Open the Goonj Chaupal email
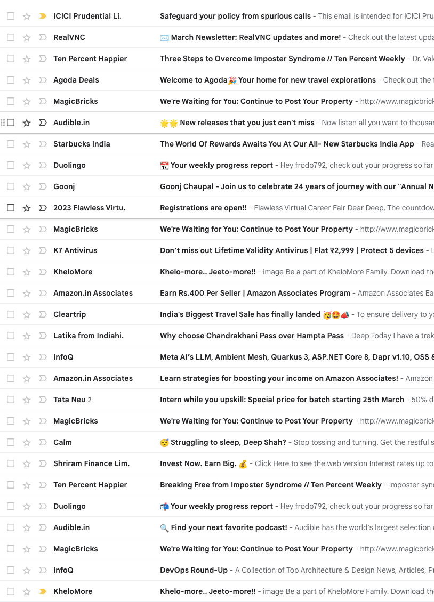434x602 pixels. [x=297, y=186]
